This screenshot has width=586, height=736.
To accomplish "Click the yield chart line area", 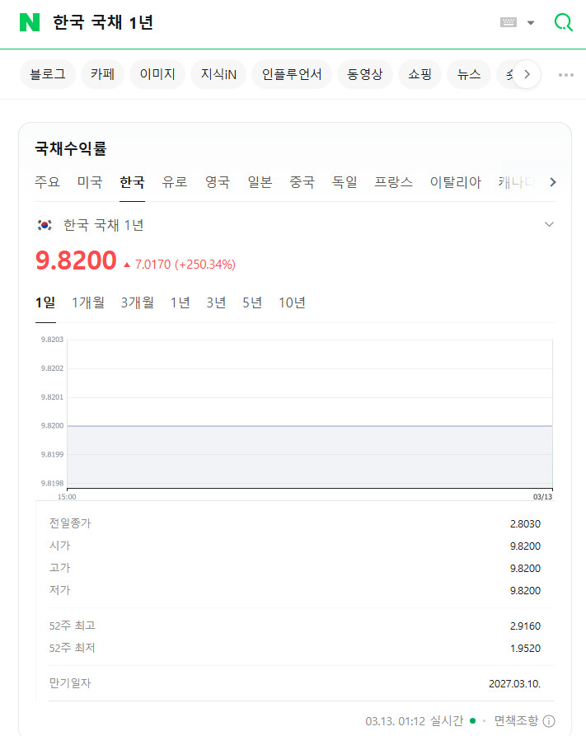I will pyautogui.click(x=309, y=426).
